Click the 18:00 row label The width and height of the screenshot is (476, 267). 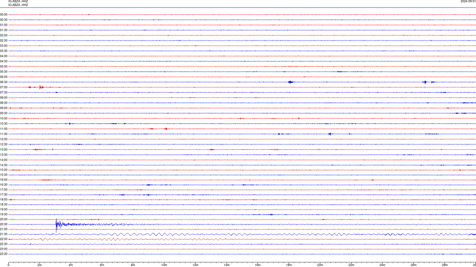pos(3,199)
